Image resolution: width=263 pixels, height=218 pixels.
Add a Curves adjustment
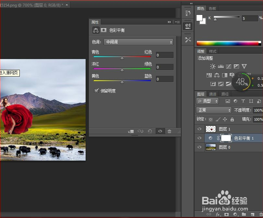228,66
